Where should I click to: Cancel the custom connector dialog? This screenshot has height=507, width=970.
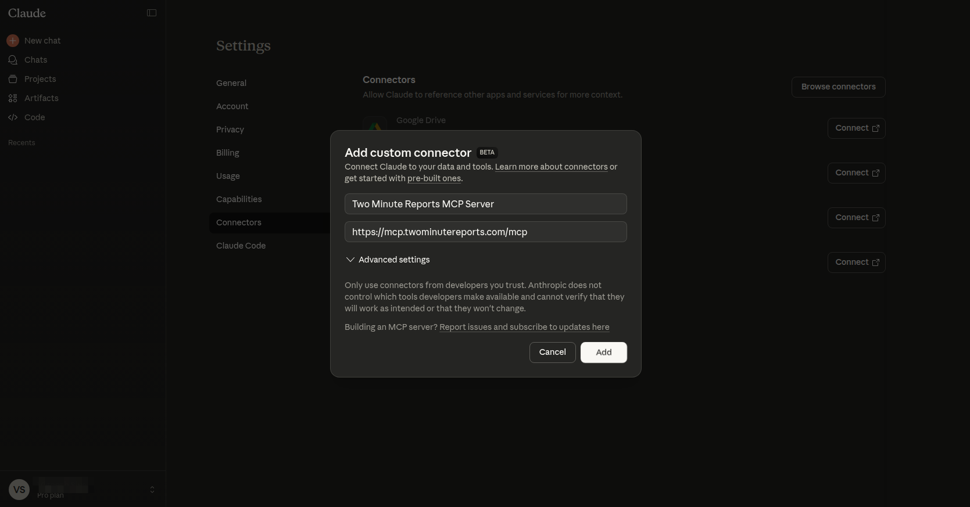click(552, 352)
